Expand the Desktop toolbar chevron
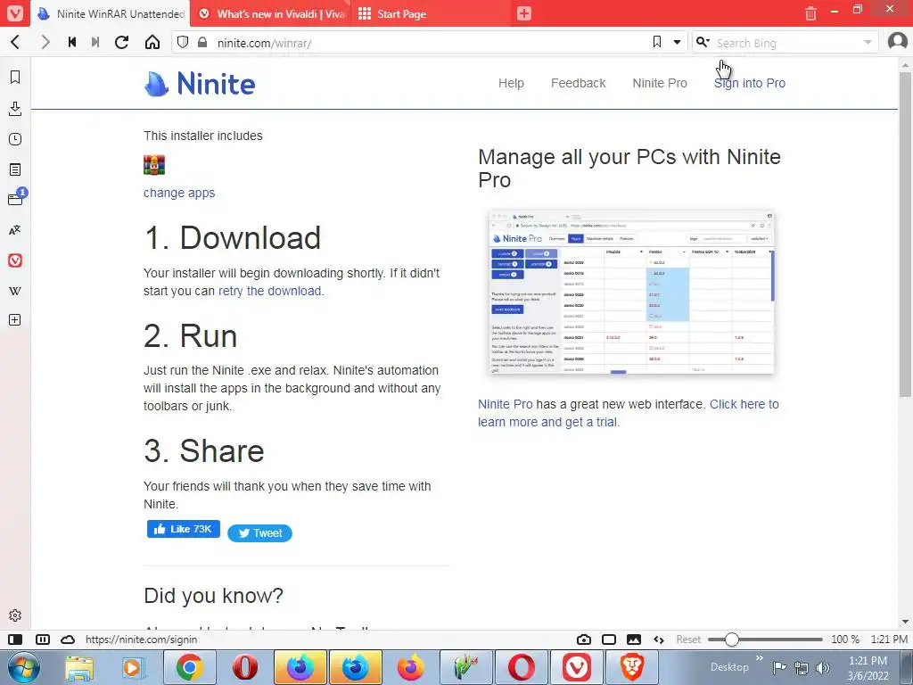 (x=760, y=658)
